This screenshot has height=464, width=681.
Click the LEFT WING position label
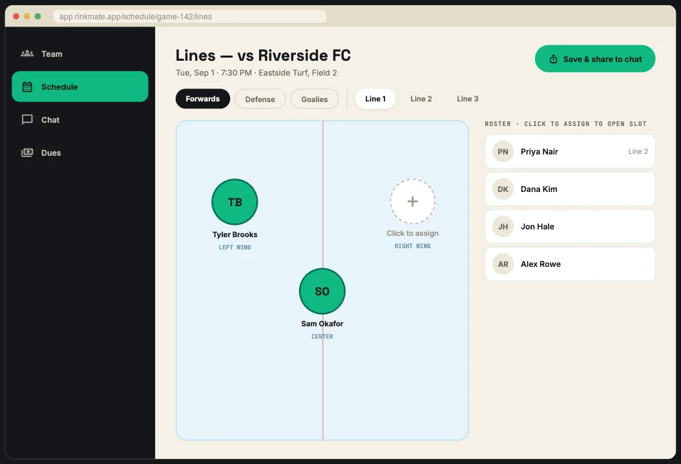point(235,248)
